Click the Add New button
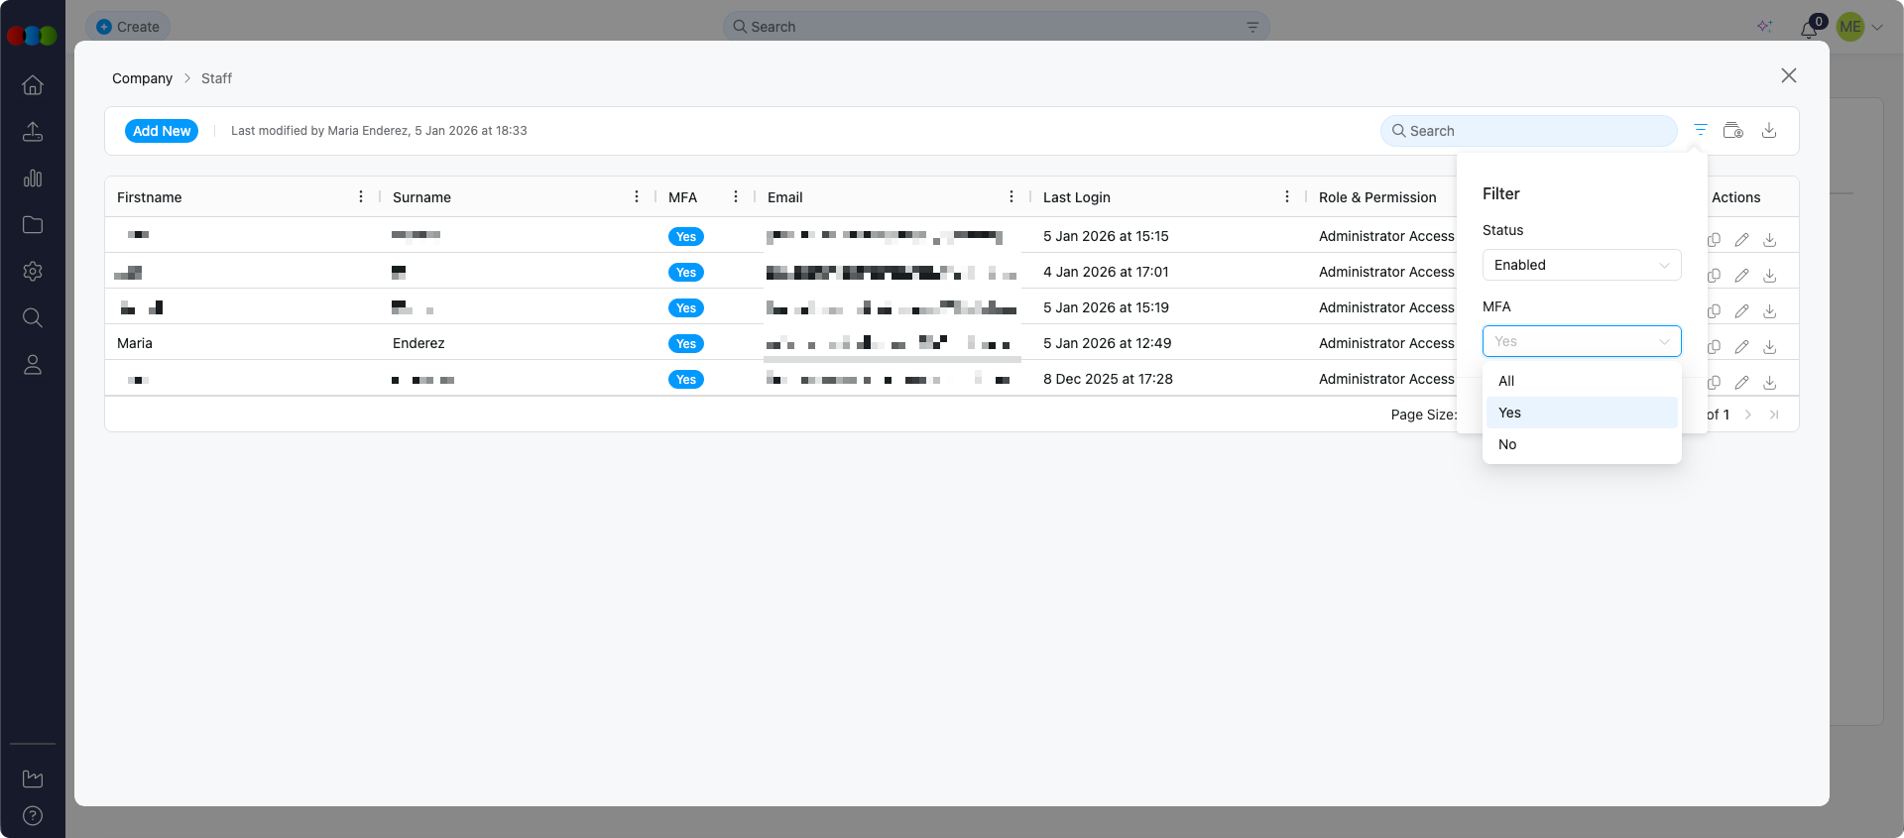 point(162,131)
